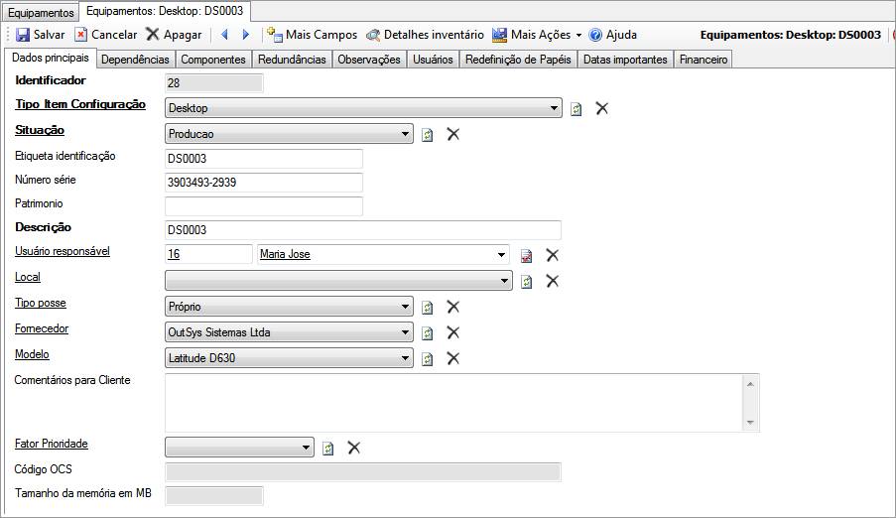Follow Fator Prioridade link label
Image resolution: width=896 pixels, height=518 pixels.
pyautogui.click(x=52, y=444)
